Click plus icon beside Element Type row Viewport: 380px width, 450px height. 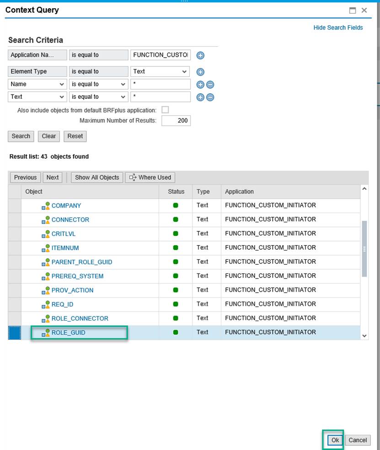point(200,71)
